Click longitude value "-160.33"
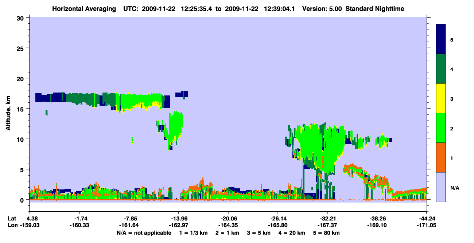The width and height of the screenshot is (474, 243). point(79,226)
